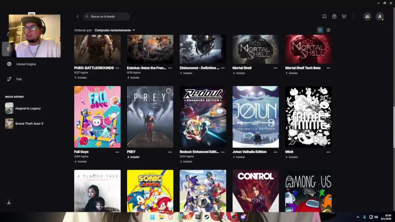Image resolution: width=395 pixels, height=222 pixels.
Task: Open the Sonic Mania cover
Action: coord(150,191)
